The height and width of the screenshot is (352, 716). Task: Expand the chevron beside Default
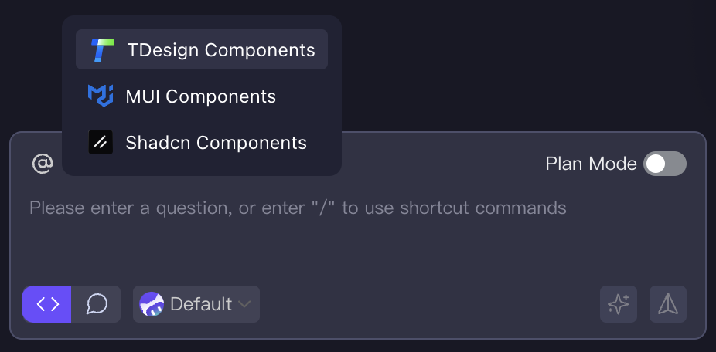point(244,304)
